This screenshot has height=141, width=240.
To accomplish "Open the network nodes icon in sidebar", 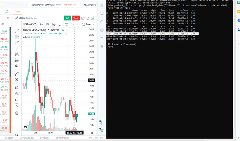I will [x=102, y=46].
